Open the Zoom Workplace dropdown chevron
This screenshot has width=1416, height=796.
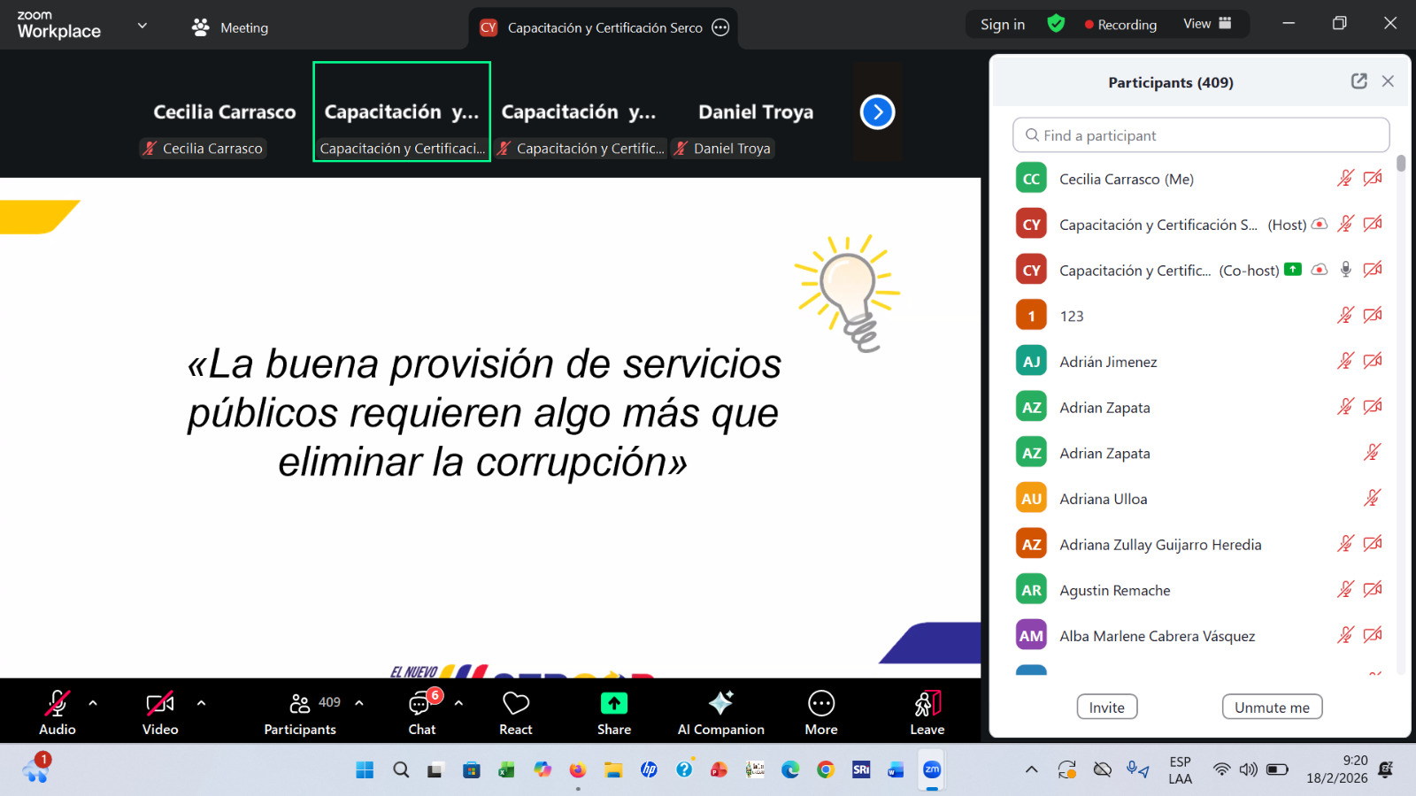point(142,26)
